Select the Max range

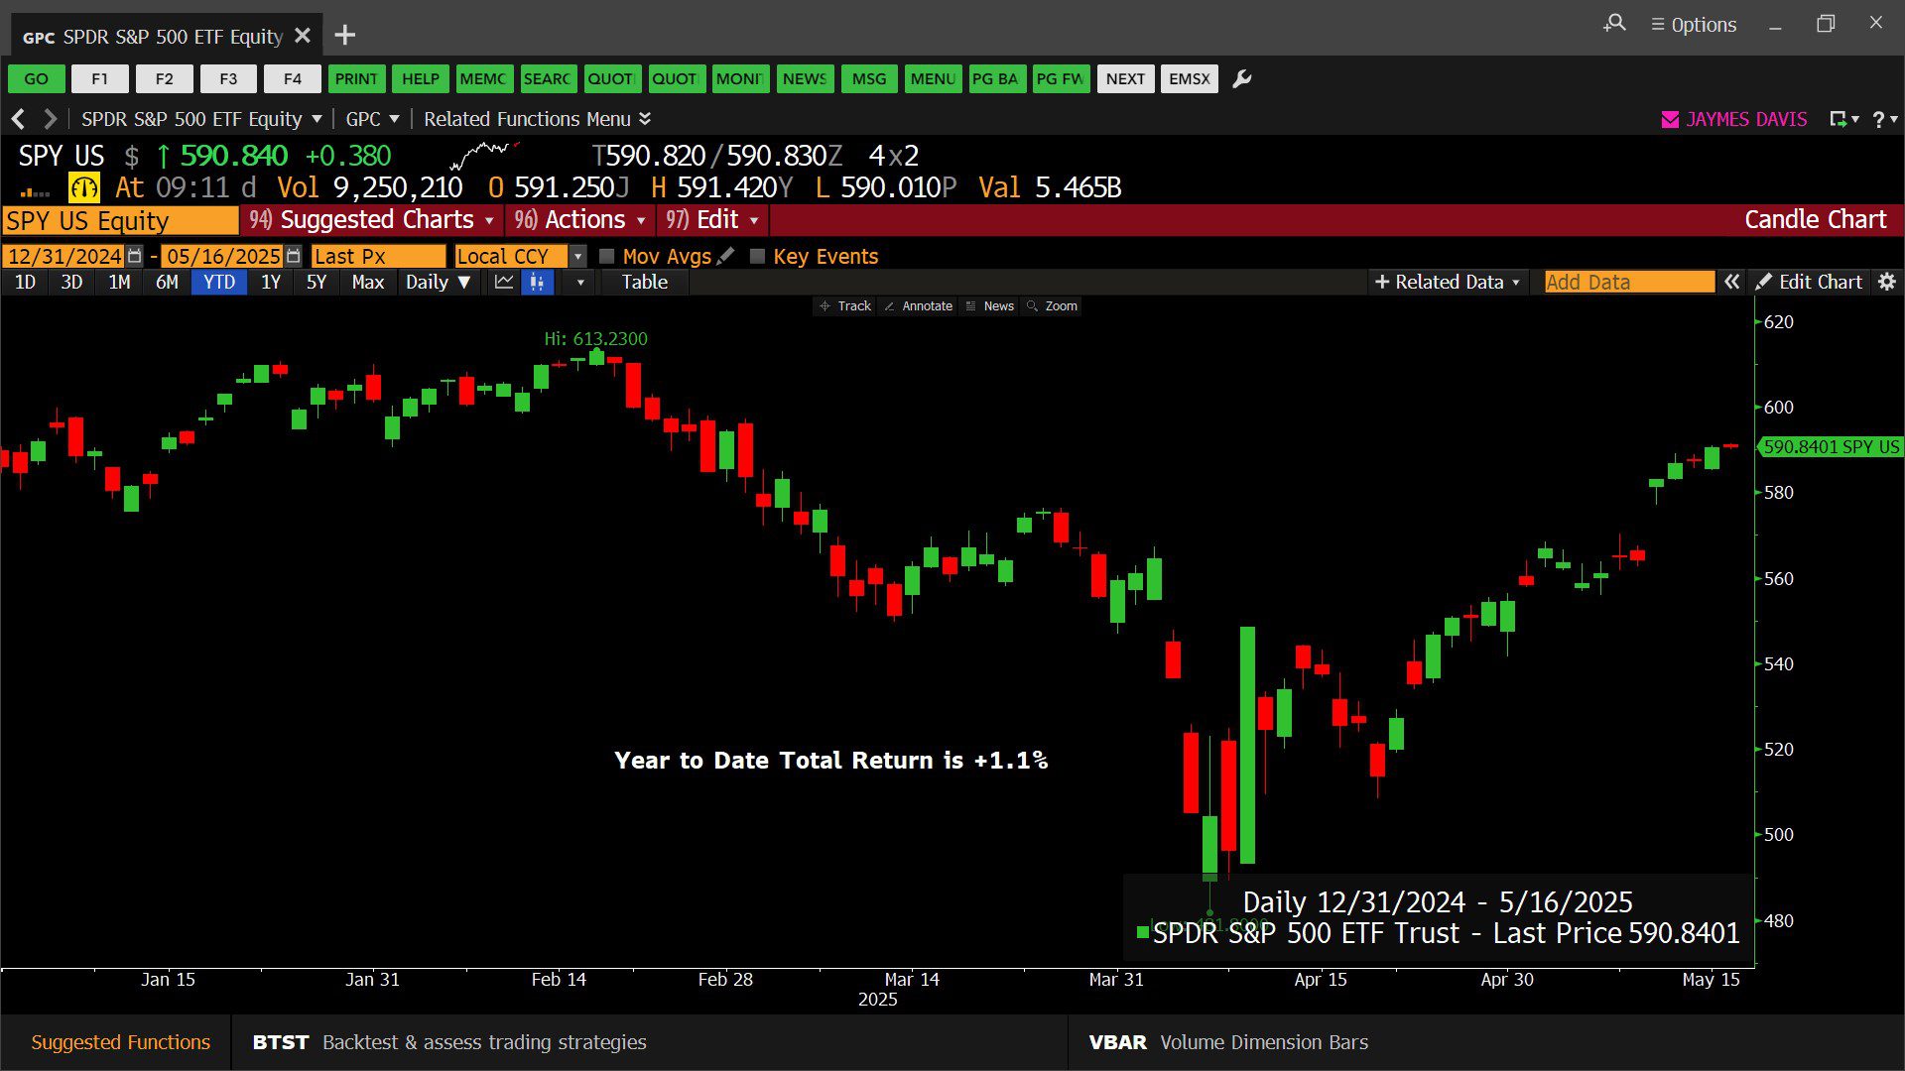coord(367,282)
